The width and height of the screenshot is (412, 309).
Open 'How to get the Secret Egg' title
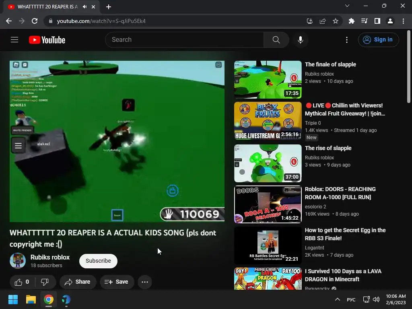tap(345, 234)
